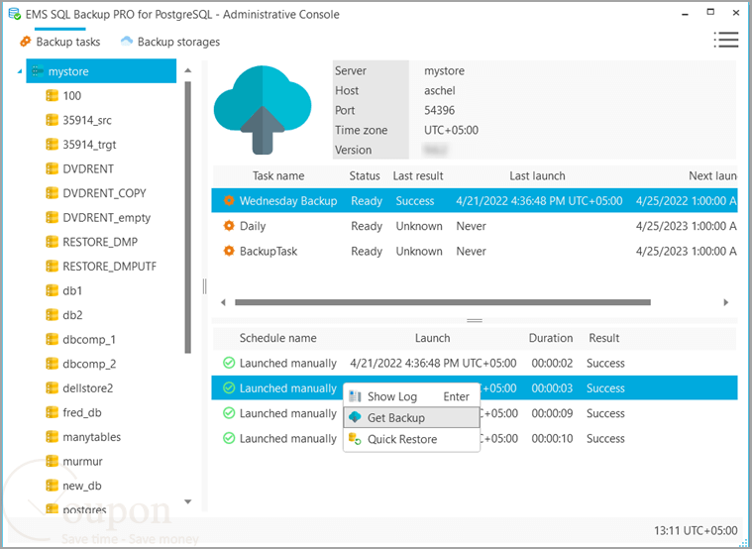Choose Show Log from context menu
Viewport: 752px width, 549px height.
pos(411,396)
